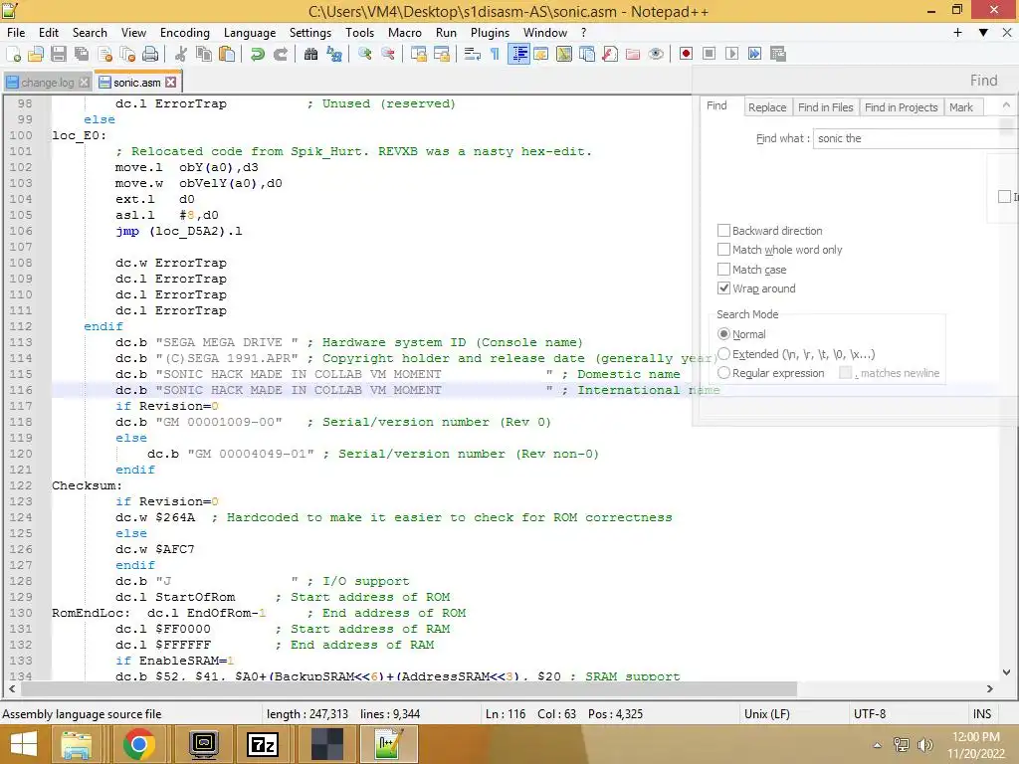
Task: Toggle word wrap toolbar icon
Action: pyautogui.click(x=473, y=54)
